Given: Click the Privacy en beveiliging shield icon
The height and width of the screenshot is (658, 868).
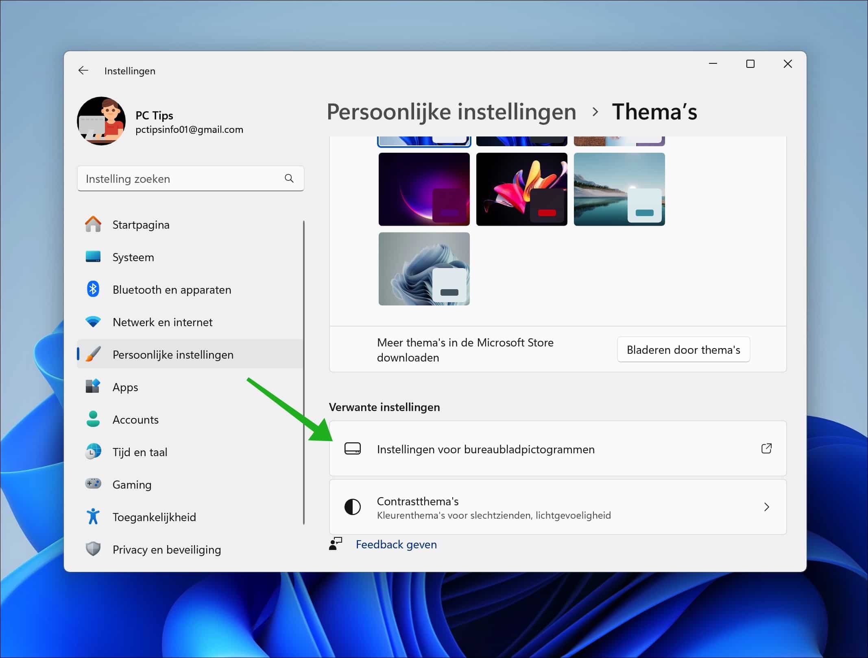Looking at the screenshot, I should (x=93, y=549).
